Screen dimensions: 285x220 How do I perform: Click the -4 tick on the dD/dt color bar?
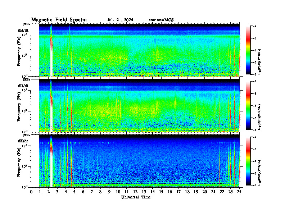(255, 106)
